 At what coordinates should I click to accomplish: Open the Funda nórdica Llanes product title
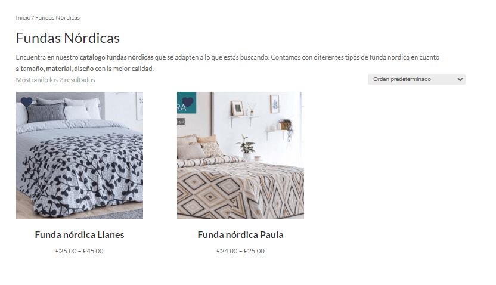point(79,235)
